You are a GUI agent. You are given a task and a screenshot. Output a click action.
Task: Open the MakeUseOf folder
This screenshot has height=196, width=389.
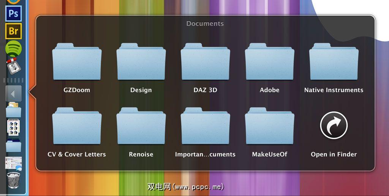(x=269, y=126)
